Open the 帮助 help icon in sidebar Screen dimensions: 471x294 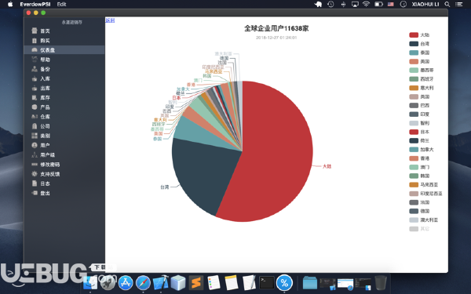tap(35, 60)
